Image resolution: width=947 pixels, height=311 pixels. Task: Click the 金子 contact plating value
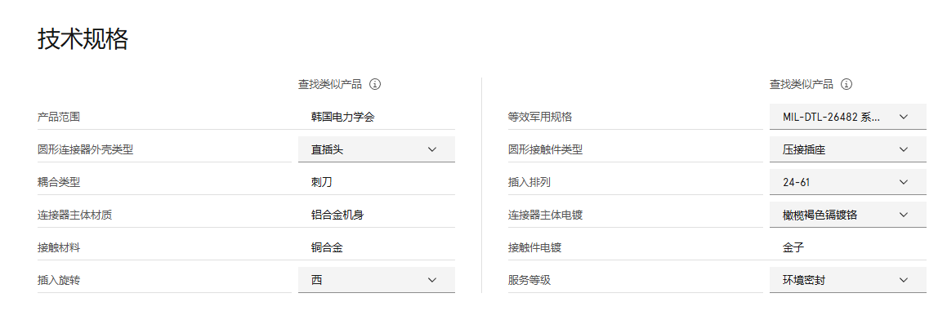[793, 247]
